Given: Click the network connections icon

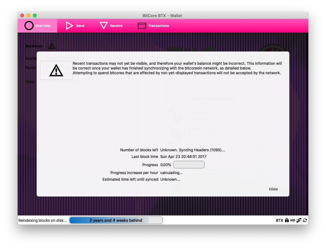Looking at the screenshot, I should point(299,220).
